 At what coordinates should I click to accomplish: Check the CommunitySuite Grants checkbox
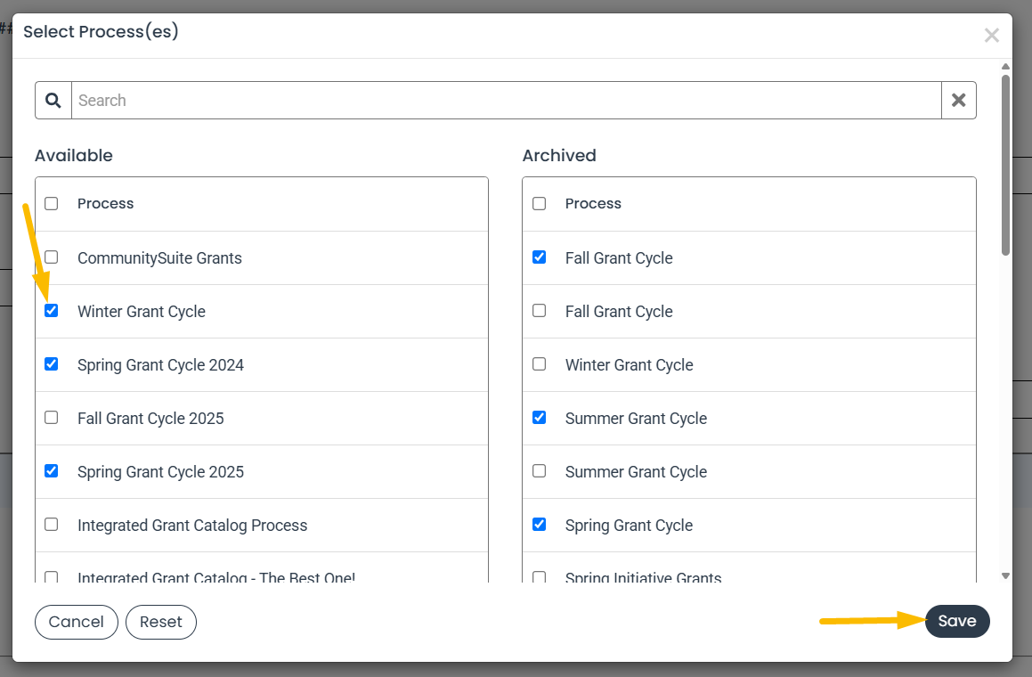pos(52,257)
